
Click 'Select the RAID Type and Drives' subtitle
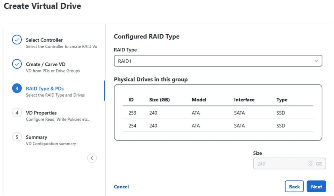pos(55,95)
